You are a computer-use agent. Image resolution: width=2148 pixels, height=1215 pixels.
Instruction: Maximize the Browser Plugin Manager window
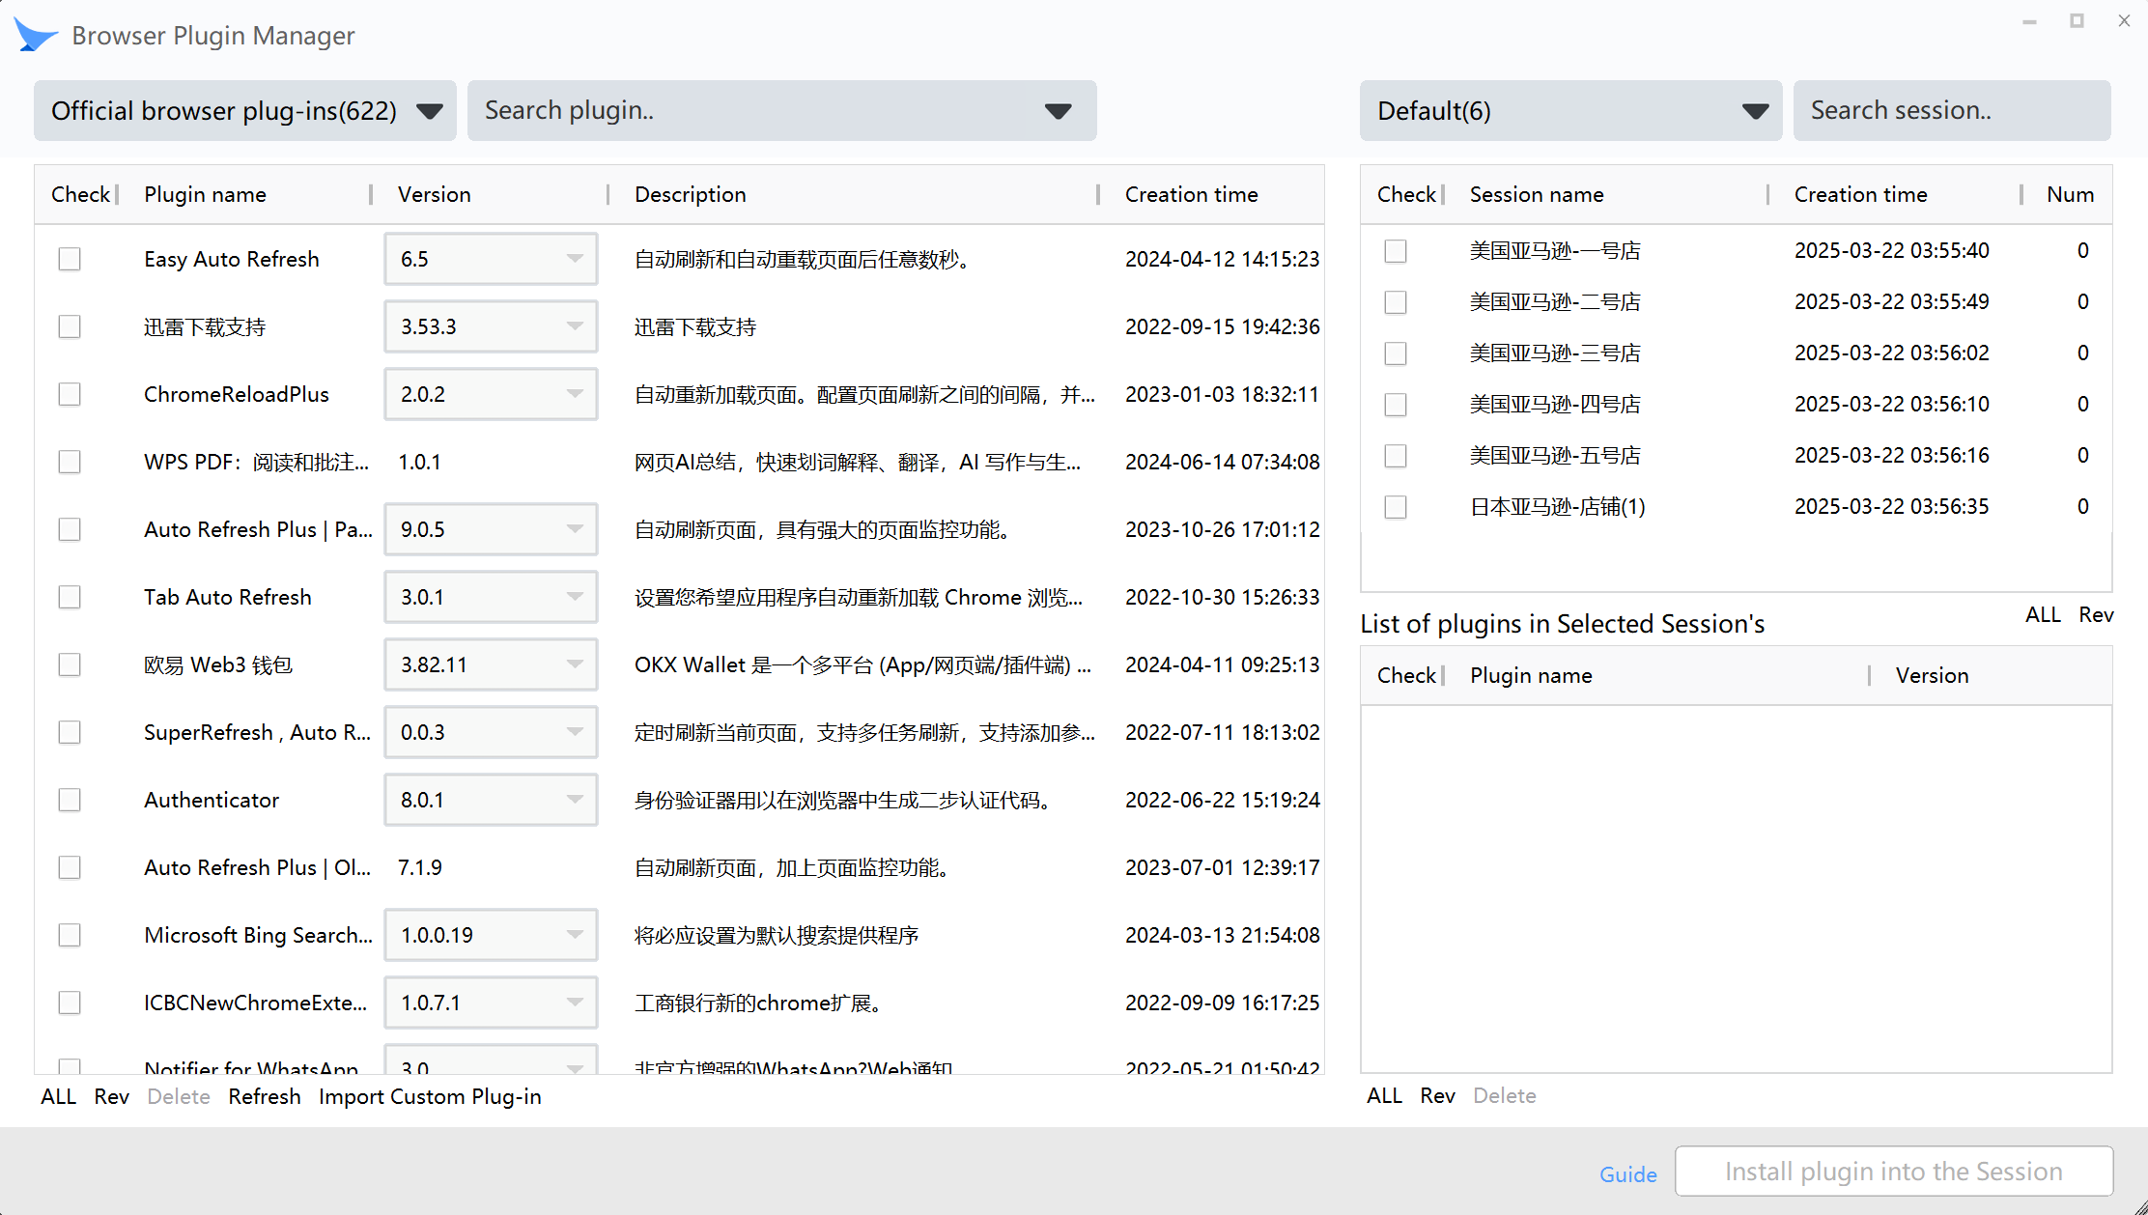pos(2077,21)
